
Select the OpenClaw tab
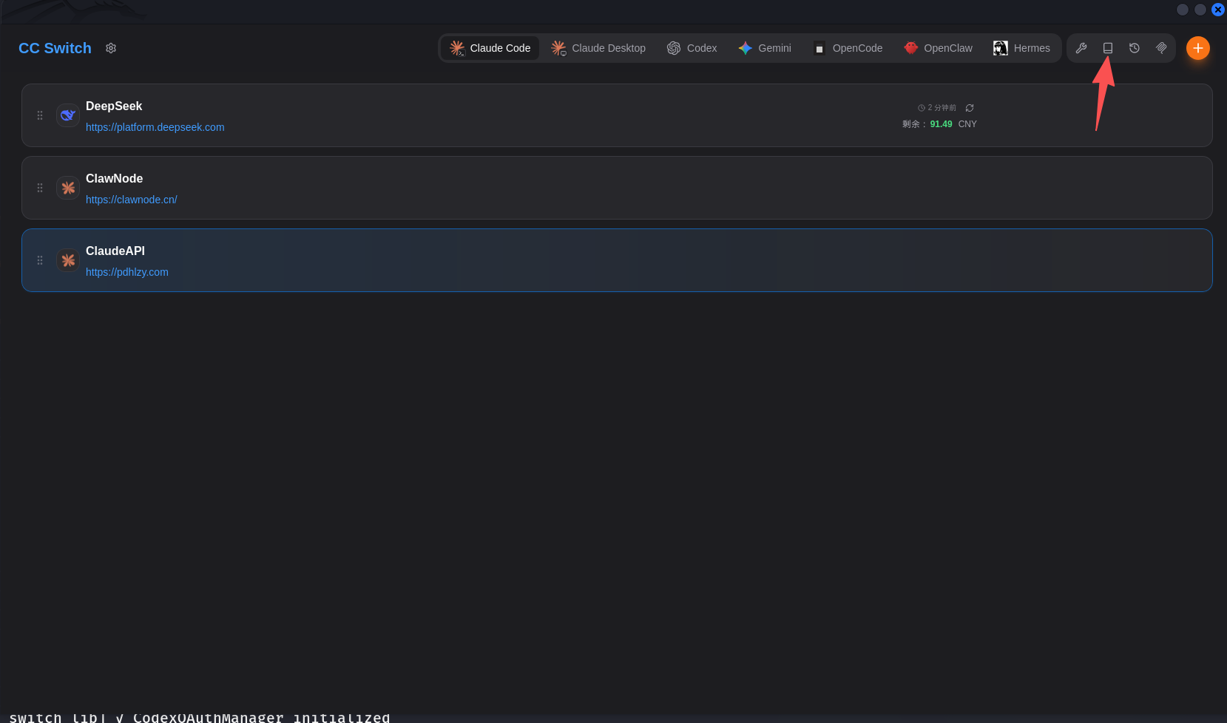(938, 48)
